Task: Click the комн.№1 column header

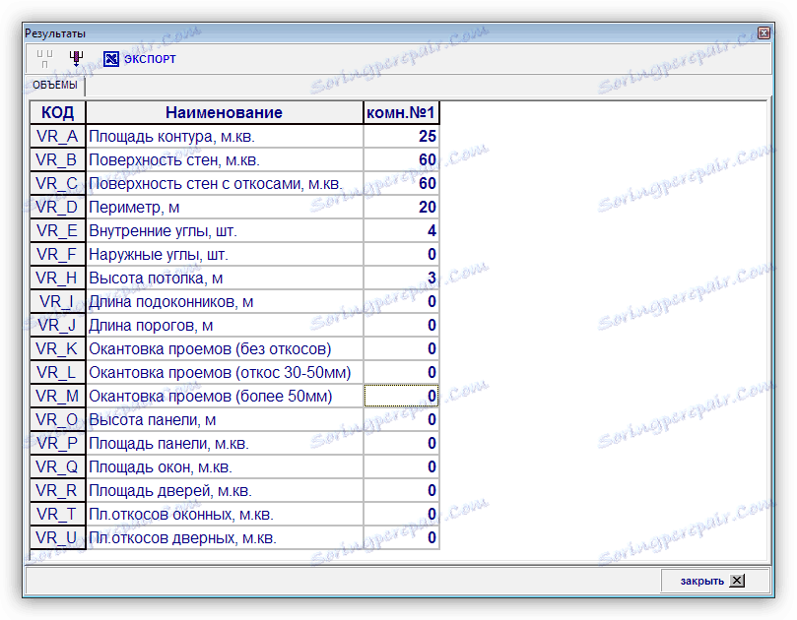Action: pyautogui.click(x=401, y=113)
